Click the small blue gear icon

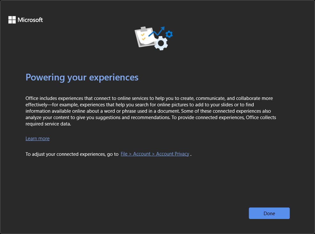pyautogui.click(x=169, y=34)
